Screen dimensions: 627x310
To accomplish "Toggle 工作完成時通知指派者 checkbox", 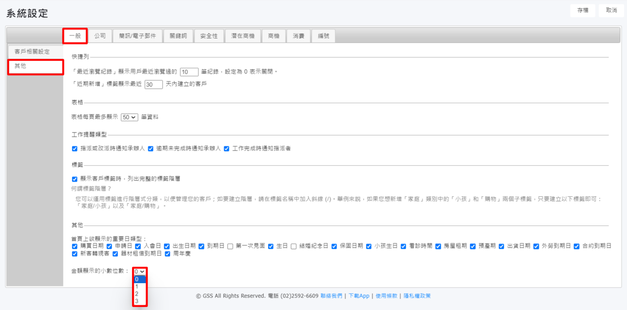I will pyautogui.click(x=227, y=149).
